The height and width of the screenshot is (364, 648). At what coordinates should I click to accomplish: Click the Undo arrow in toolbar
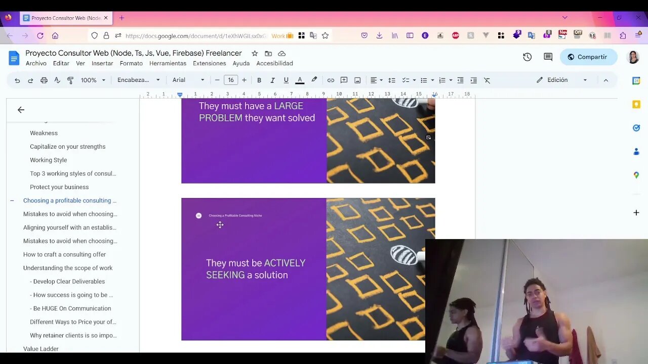[x=17, y=80]
